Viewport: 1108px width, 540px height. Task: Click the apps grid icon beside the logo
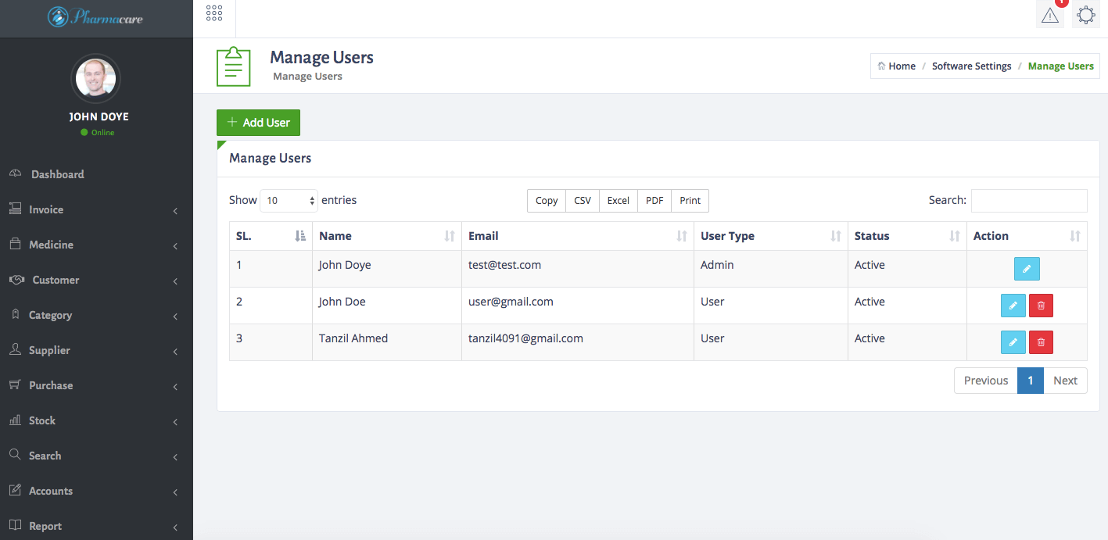tap(213, 13)
